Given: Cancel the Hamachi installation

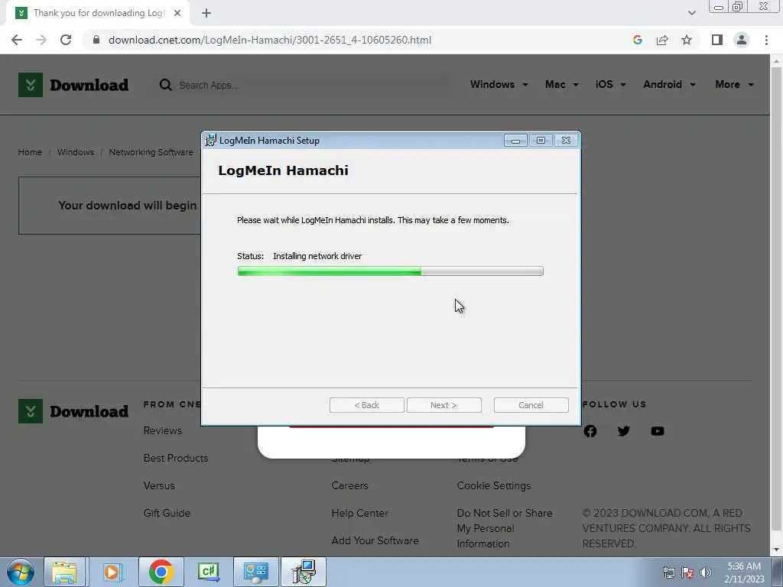Looking at the screenshot, I should [x=531, y=405].
